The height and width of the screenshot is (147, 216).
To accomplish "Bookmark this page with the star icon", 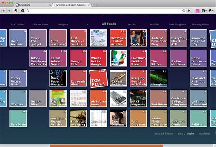I will [184, 11].
